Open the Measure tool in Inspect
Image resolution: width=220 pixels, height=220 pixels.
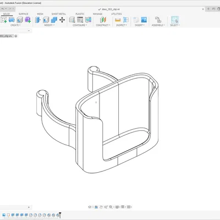pyautogui.click(x=118, y=20)
